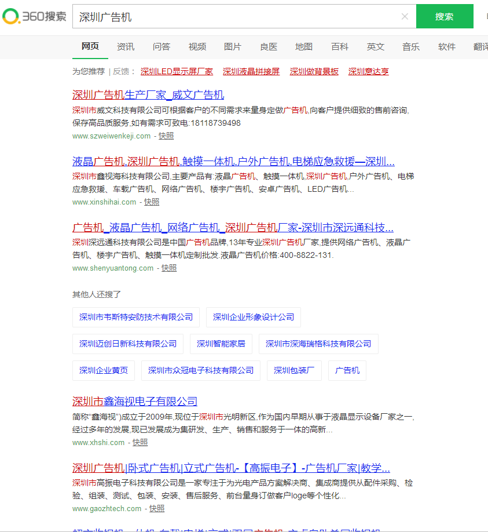Open 快照 for gaozhtech.com result
488x532 pixels.
click(157, 509)
